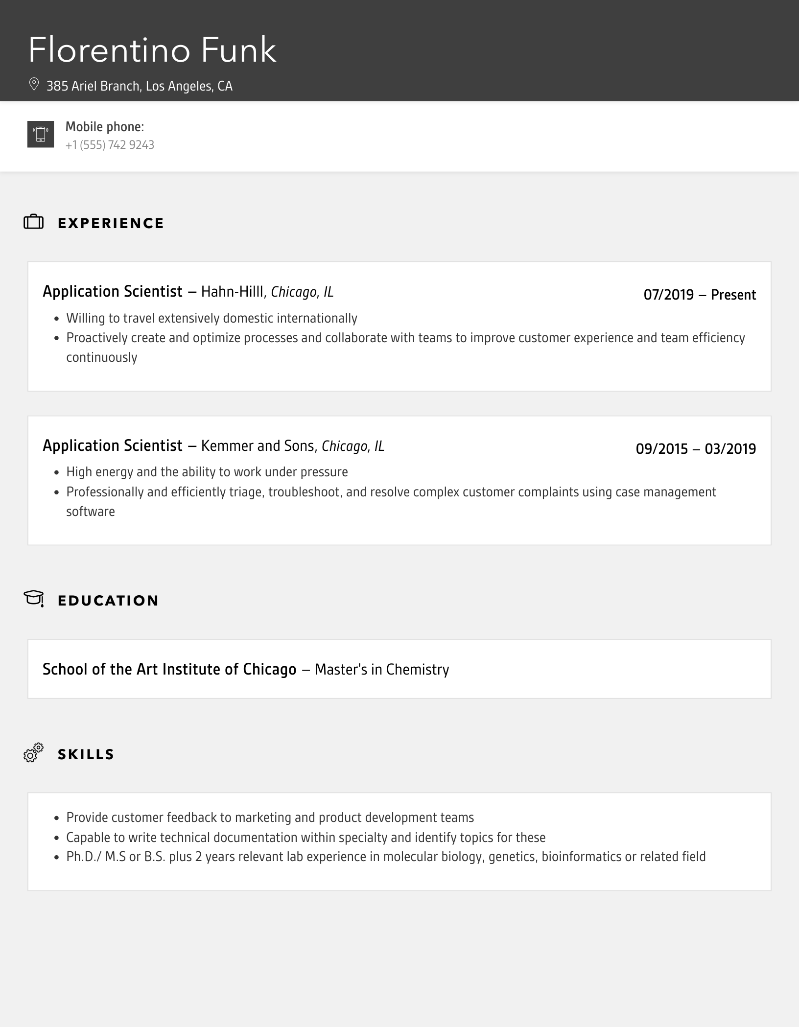
Task: Click the briefcase icon beside Experience
Action: point(34,222)
